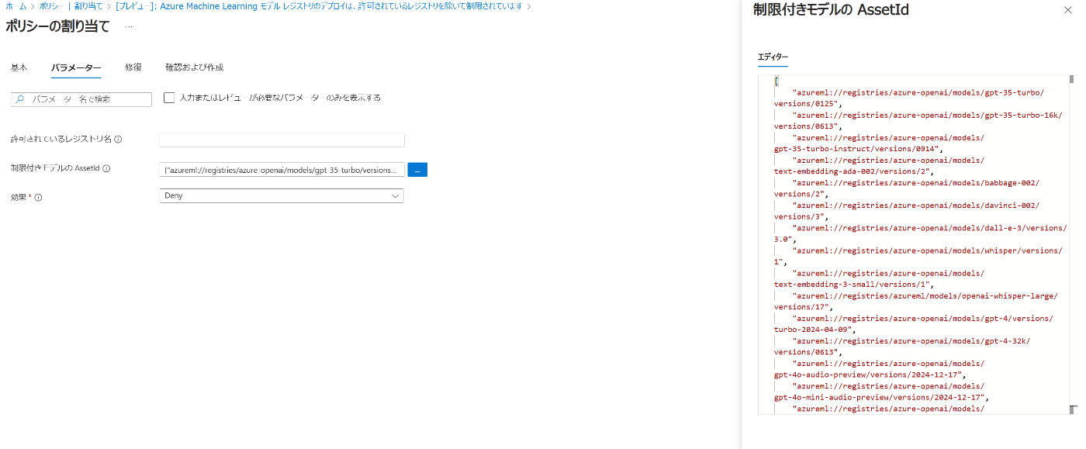Click the gpt-35-turbo-instruct line in editor

(858, 148)
